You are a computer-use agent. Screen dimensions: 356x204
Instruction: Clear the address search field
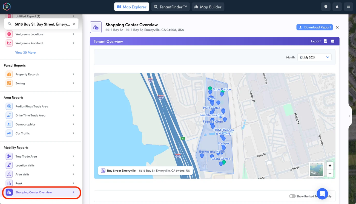(x=74, y=24)
